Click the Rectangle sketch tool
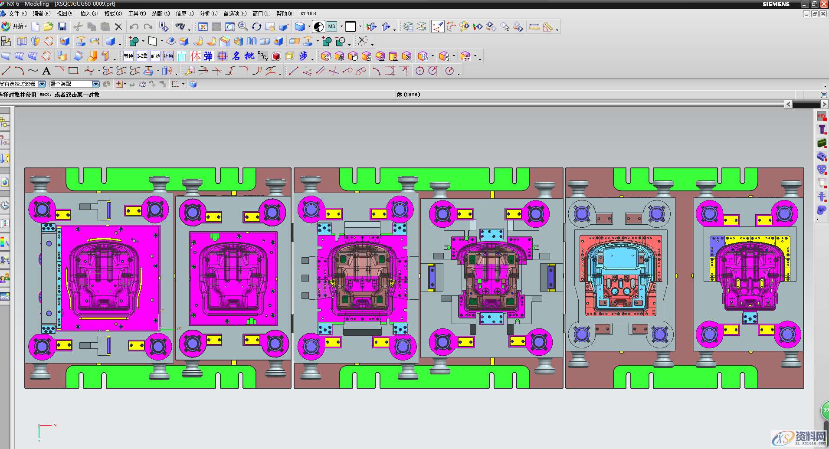Image resolution: width=829 pixels, height=449 pixels. (x=73, y=71)
